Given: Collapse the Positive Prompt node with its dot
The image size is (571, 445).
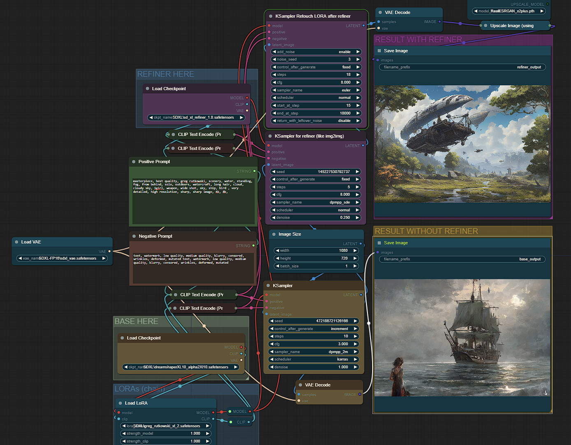Looking at the screenshot, I should (x=134, y=162).
